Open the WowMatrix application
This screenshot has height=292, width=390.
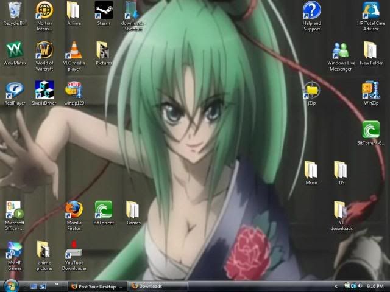(15, 50)
